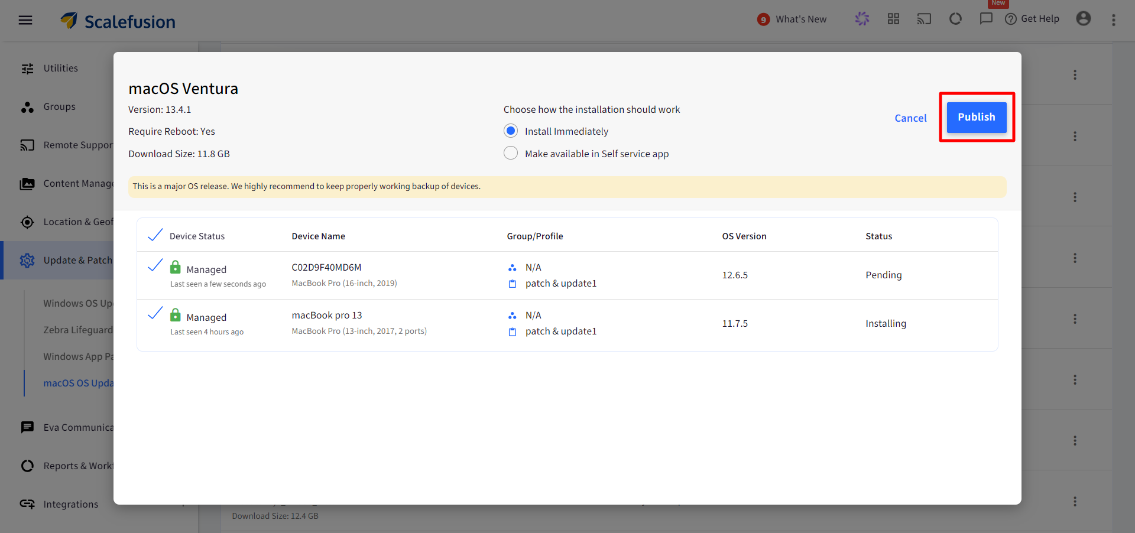This screenshot has width=1135, height=533.
Task: Open Groups in sidebar
Action: coord(59,106)
